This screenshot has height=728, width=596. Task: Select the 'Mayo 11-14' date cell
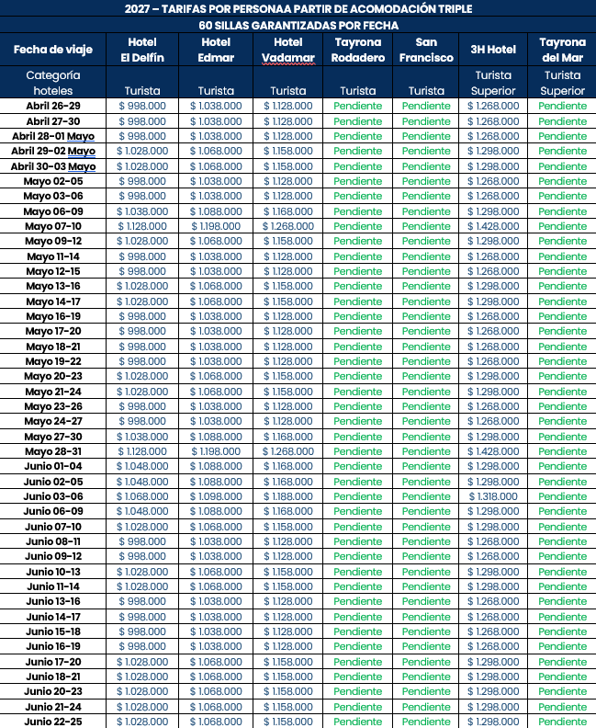pyautogui.click(x=53, y=256)
